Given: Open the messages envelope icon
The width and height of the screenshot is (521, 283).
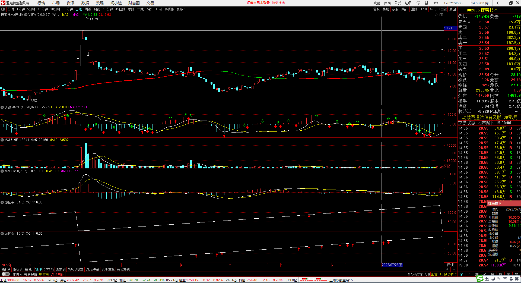Looking at the screenshot, I should (x=436, y=3).
